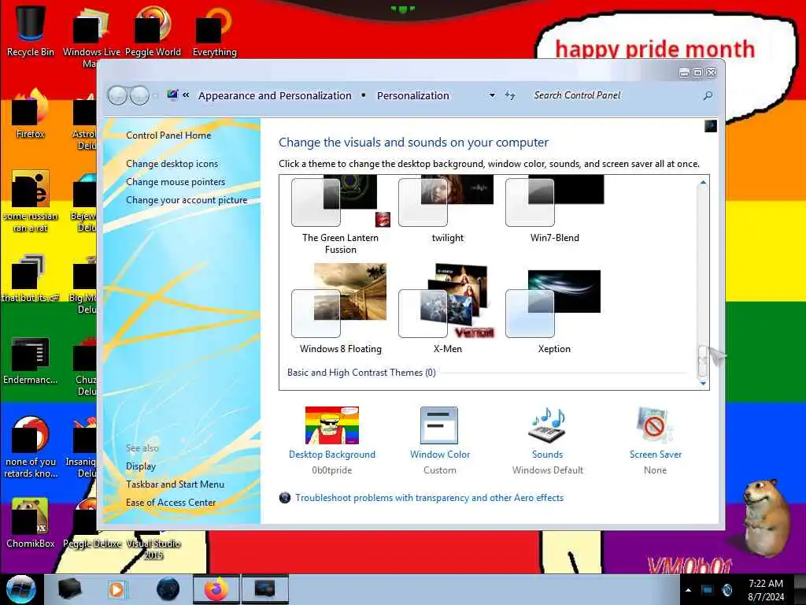Click the Sounds link text
Screen dimensions: 806x605
click(x=548, y=455)
